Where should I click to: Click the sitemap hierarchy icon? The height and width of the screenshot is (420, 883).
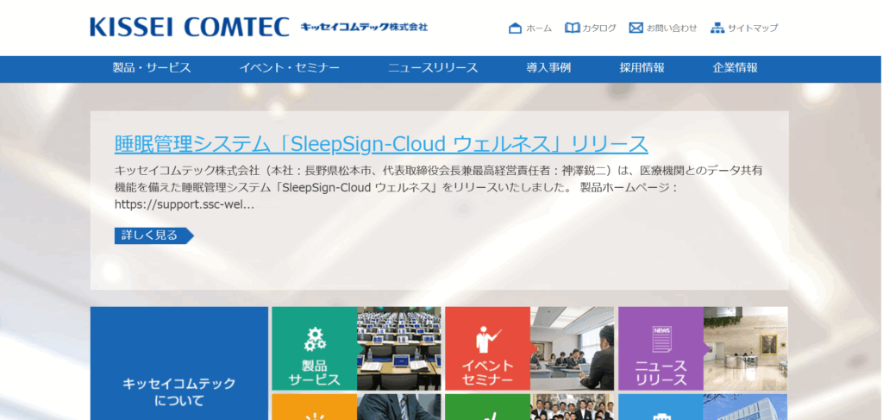[x=717, y=28]
